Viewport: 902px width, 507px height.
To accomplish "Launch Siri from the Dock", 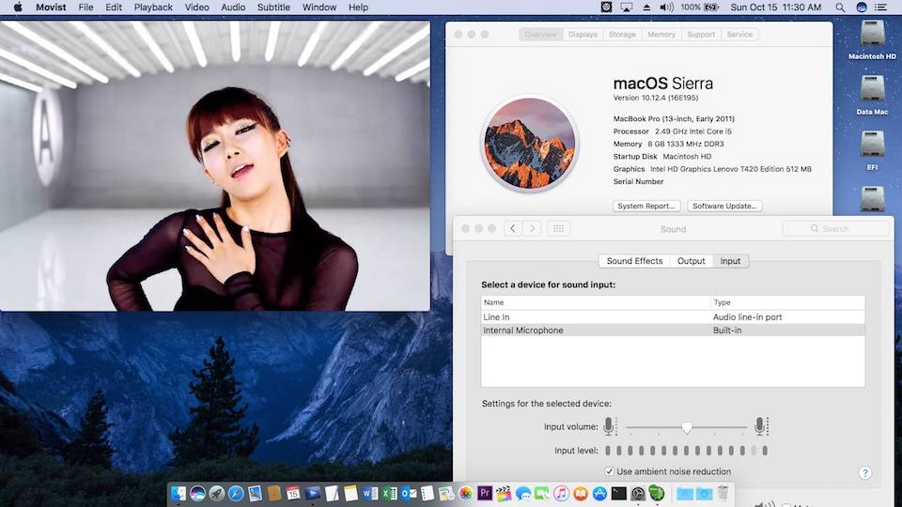I will point(197,493).
